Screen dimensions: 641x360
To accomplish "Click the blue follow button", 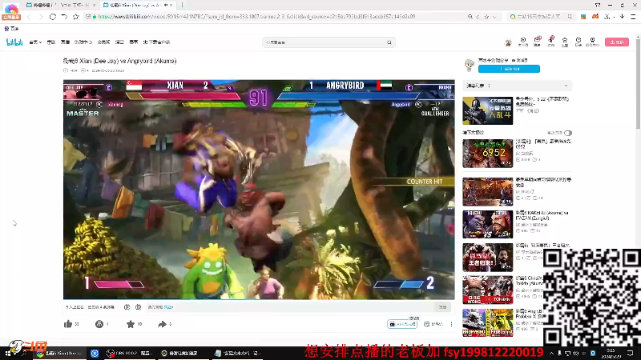I will 509,69.
